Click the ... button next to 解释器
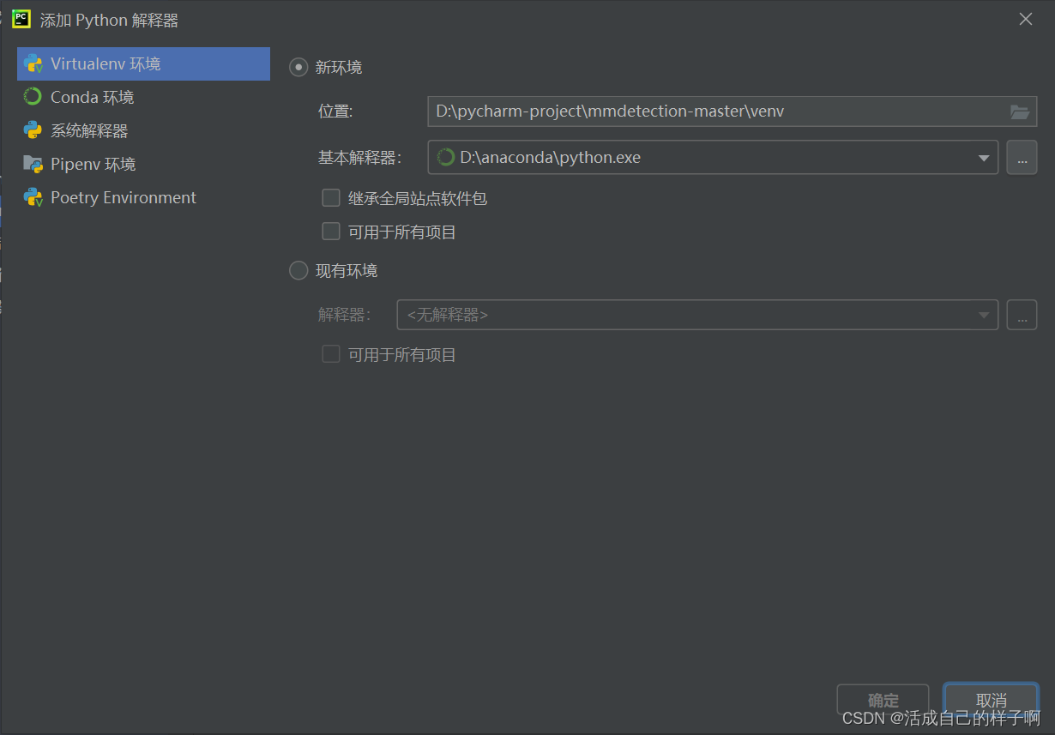 click(x=1022, y=315)
